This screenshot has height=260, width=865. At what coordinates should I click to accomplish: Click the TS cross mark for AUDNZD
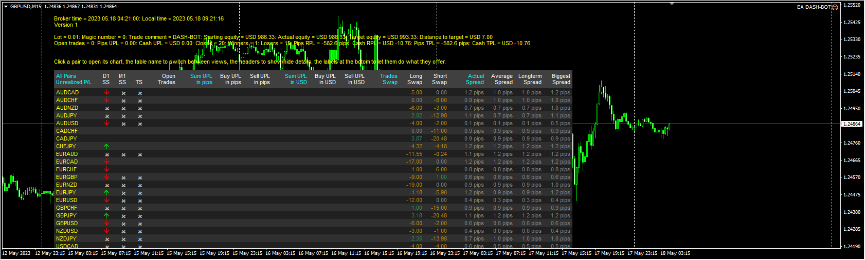pyautogui.click(x=140, y=108)
